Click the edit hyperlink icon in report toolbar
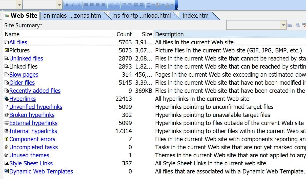Screen dimensions: 306x179 click(x=298, y=25)
